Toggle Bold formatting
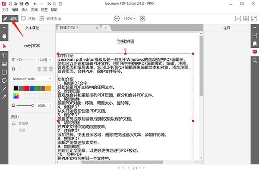This screenshot has height=171, width=259. (x=13, y=69)
